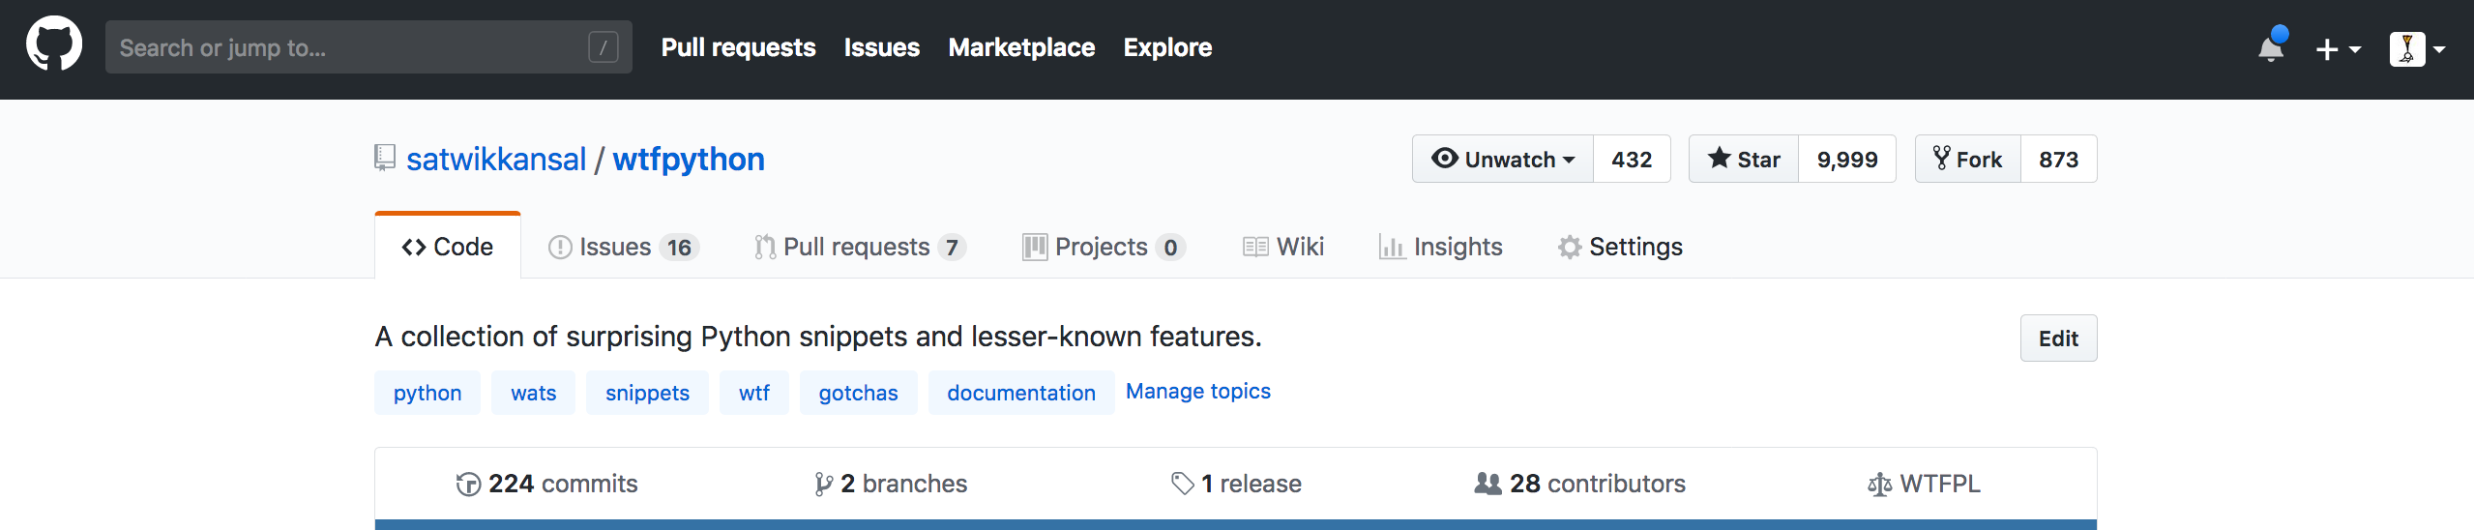The width and height of the screenshot is (2474, 530).
Task: Open the notifications bell icon
Action: point(2271,46)
